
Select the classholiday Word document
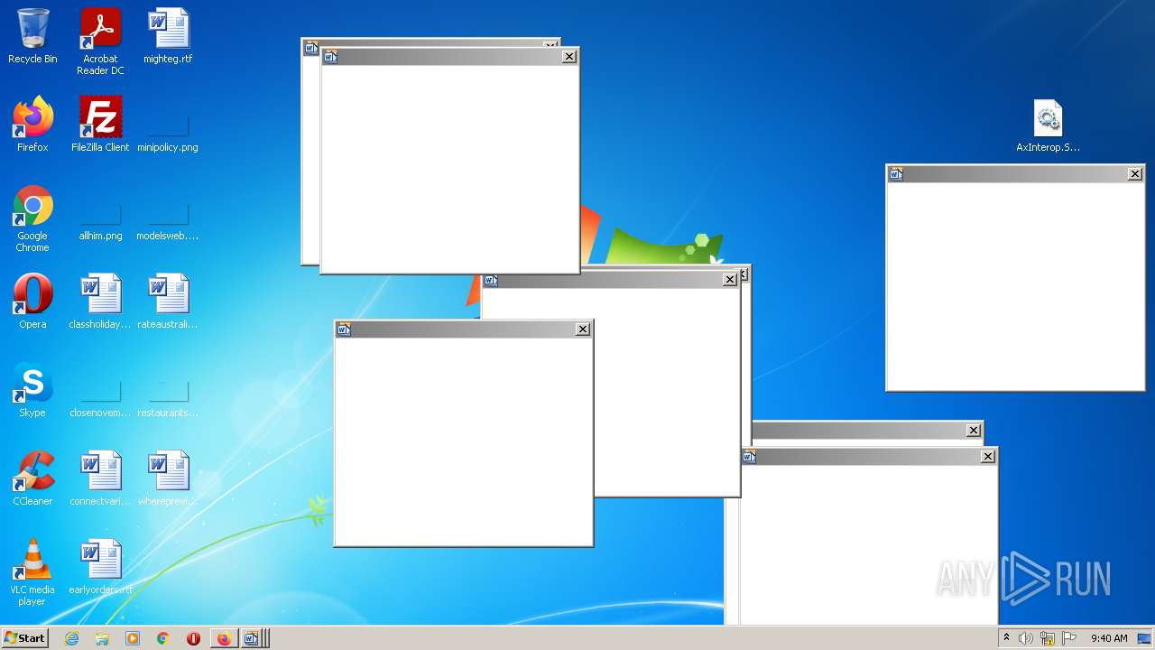click(x=100, y=302)
